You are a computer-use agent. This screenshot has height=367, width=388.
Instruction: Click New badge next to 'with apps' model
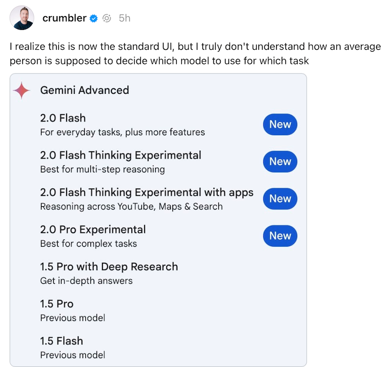280,198
